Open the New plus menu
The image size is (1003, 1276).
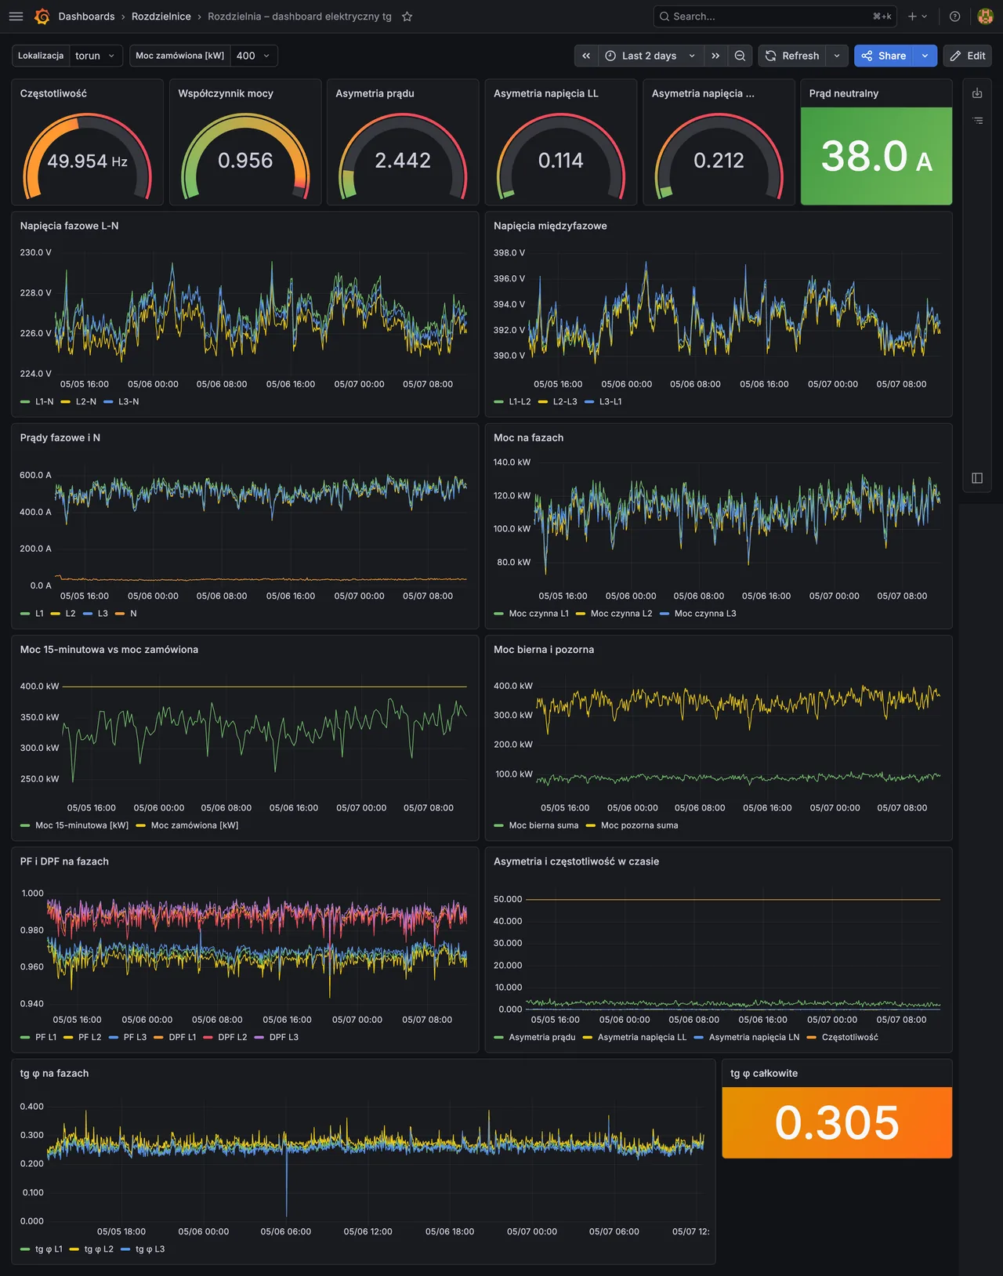click(918, 16)
